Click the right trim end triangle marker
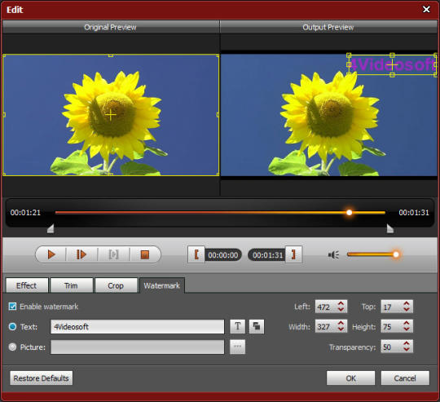The image size is (440, 402). [x=390, y=228]
